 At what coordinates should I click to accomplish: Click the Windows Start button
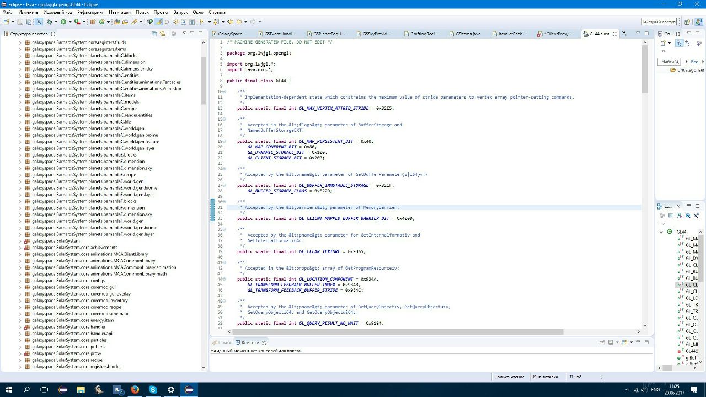point(9,389)
